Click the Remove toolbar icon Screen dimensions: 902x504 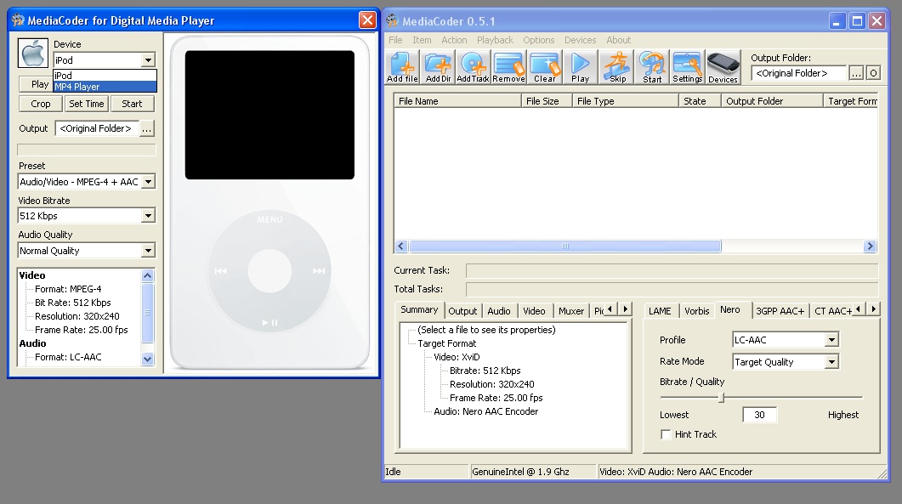click(x=508, y=67)
